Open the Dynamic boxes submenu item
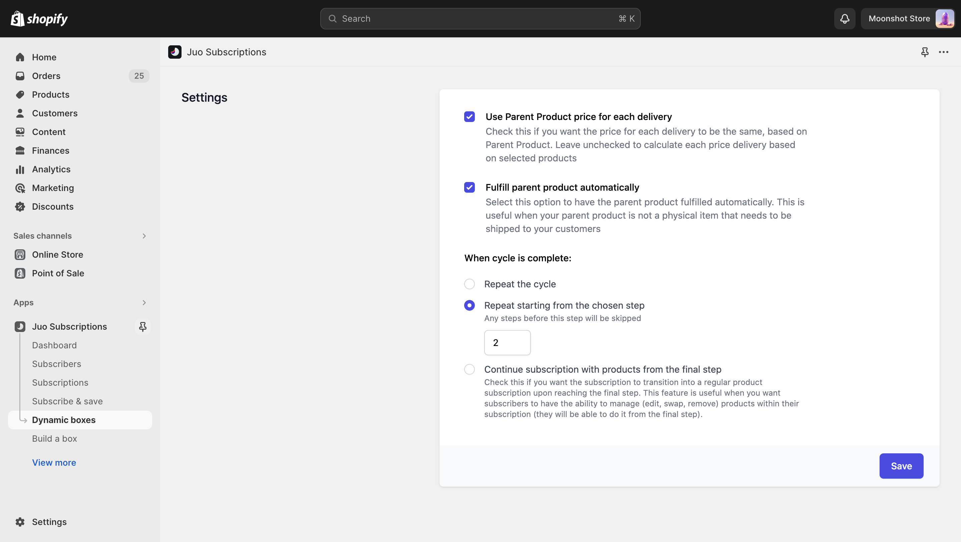Image resolution: width=961 pixels, height=542 pixels. coord(80,420)
